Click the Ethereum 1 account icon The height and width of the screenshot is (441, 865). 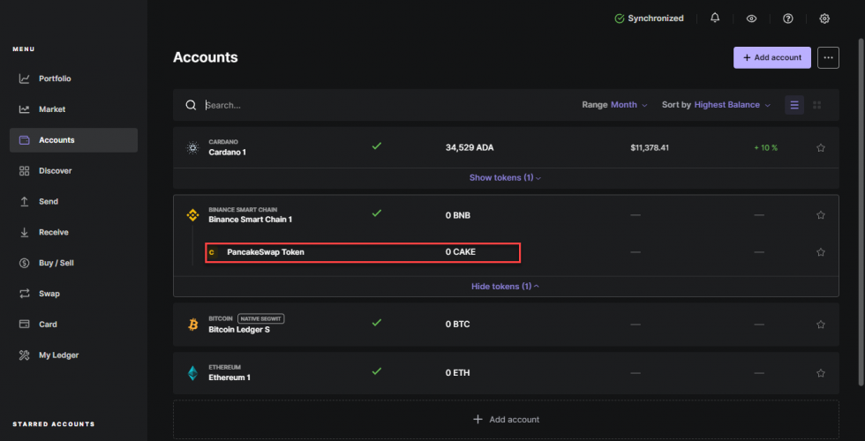[192, 373]
